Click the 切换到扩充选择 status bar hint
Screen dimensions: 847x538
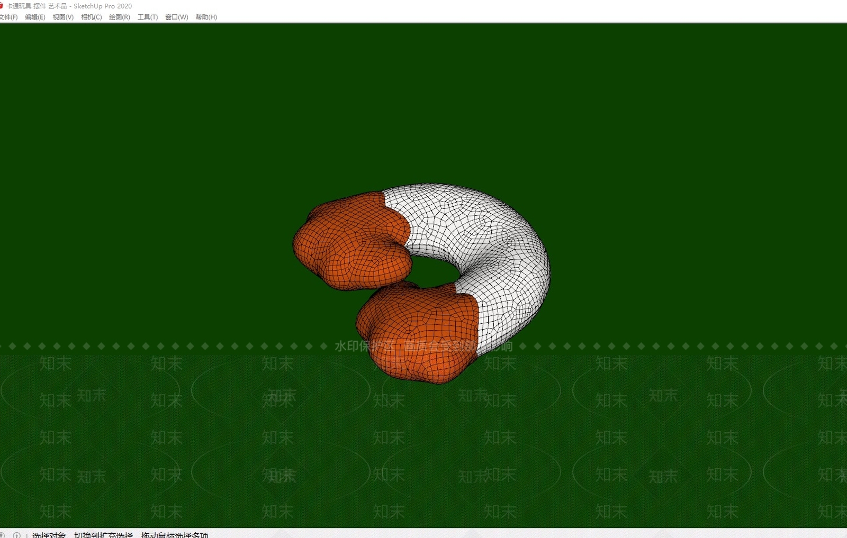tap(103, 535)
